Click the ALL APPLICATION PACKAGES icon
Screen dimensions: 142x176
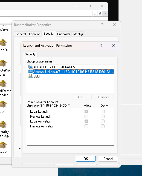tap(30, 67)
